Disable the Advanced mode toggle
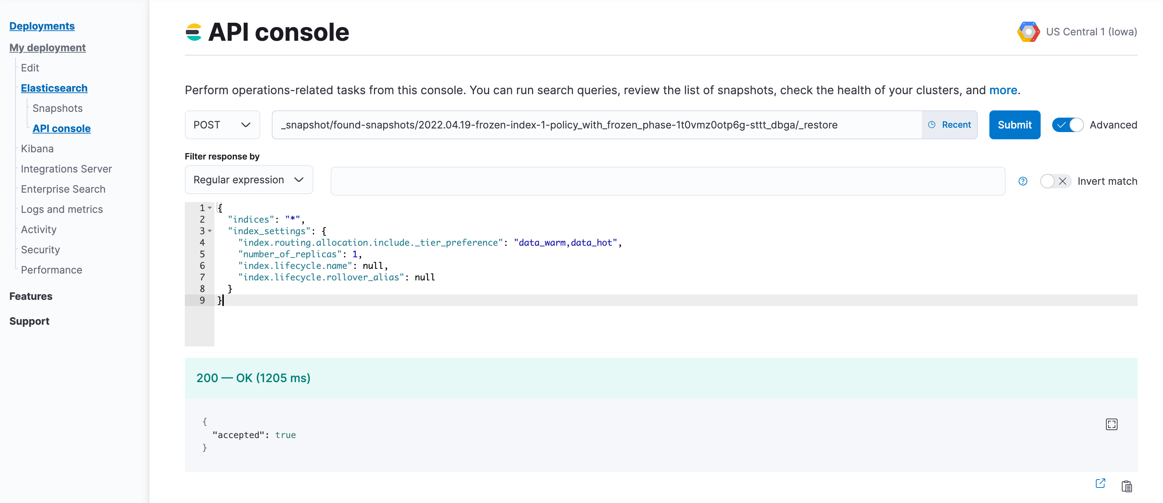Image resolution: width=1163 pixels, height=503 pixels. [1067, 125]
